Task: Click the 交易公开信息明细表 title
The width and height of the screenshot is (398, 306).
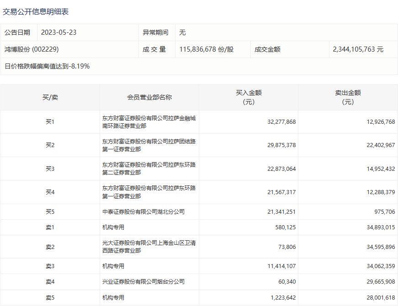Action: pos(36,12)
